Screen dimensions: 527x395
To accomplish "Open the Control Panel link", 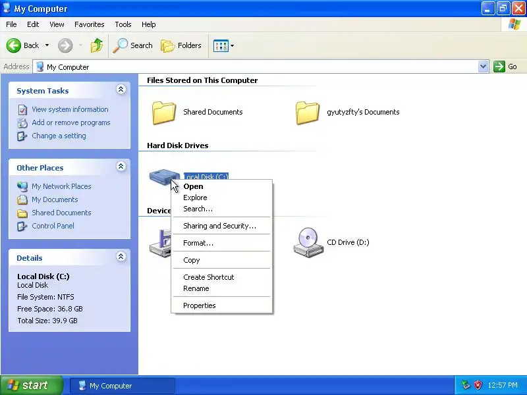I will coord(53,226).
